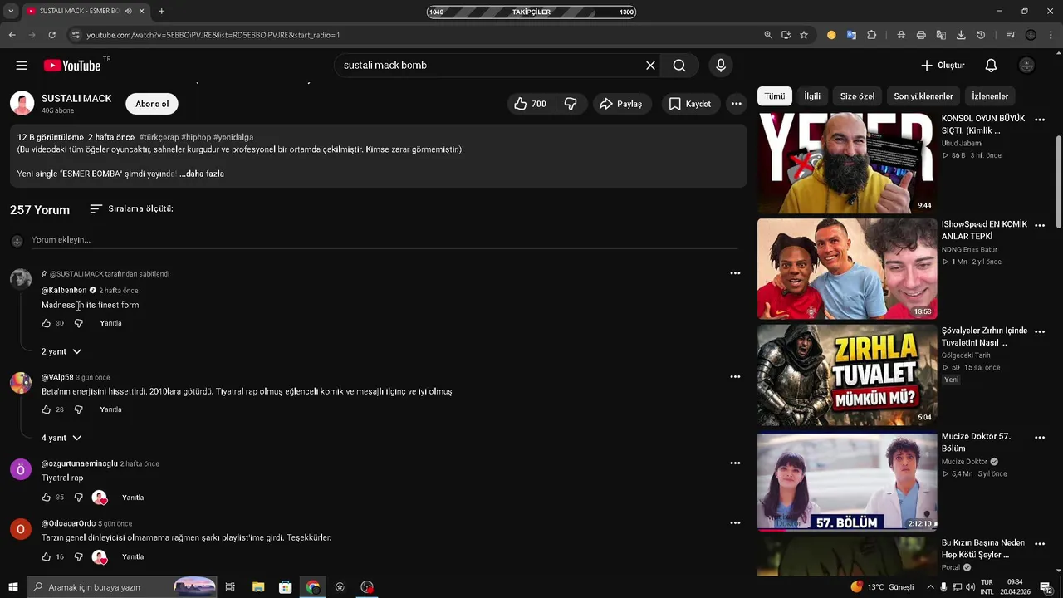Like the OdoacerOrdo comment
1063x598 pixels.
[x=47, y=556]
